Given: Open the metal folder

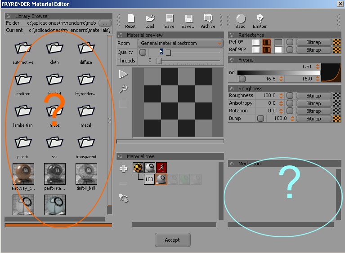Looking at the screenshot, I should tap(86, 111).
